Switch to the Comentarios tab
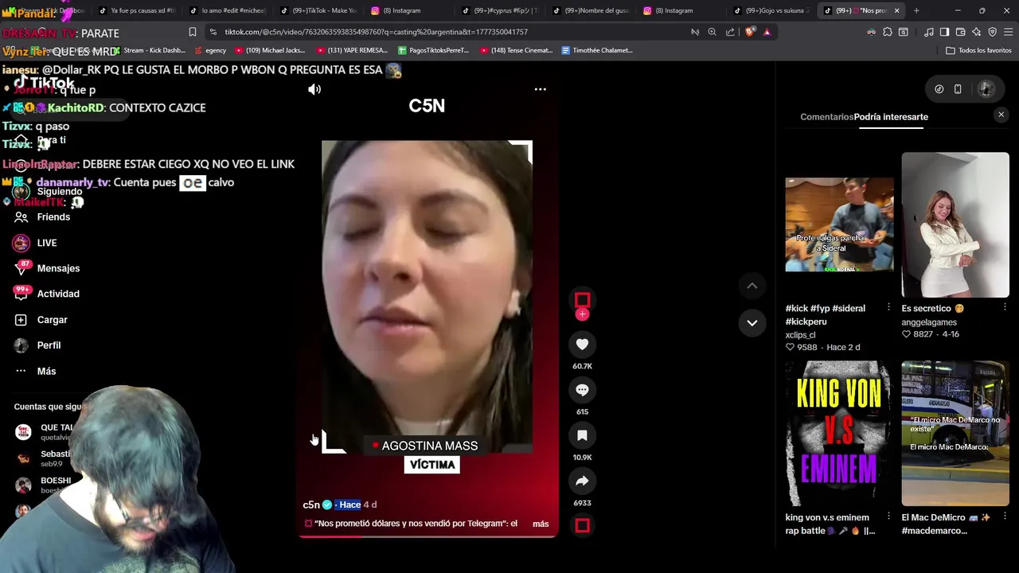 click(826, 117)
